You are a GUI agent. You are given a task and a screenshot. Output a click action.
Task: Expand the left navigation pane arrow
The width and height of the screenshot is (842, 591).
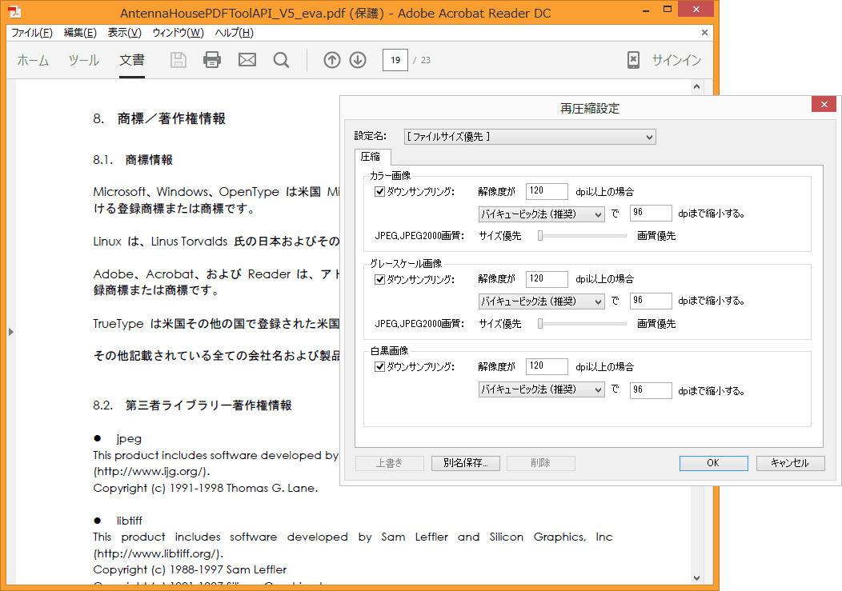click(10, 332)
